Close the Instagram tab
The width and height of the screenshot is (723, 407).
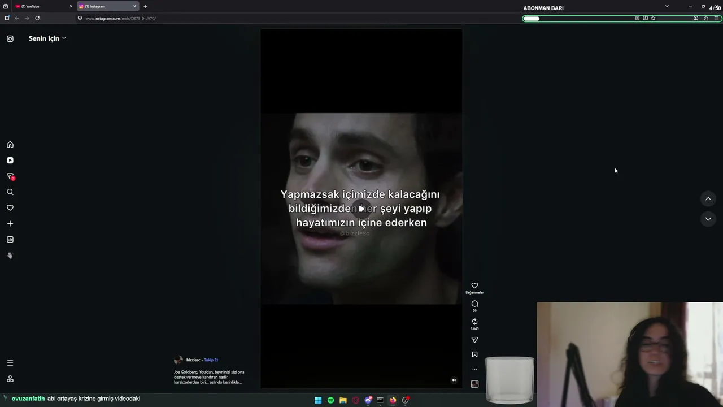(135, 6)
